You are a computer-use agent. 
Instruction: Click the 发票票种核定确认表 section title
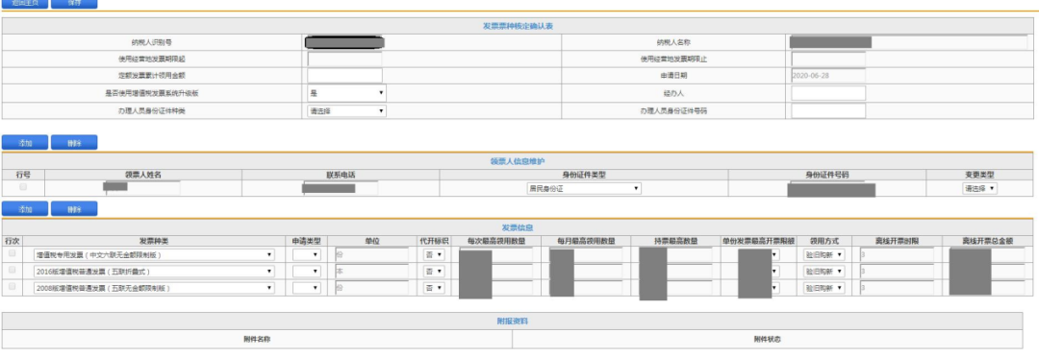(x=518, y=26)
